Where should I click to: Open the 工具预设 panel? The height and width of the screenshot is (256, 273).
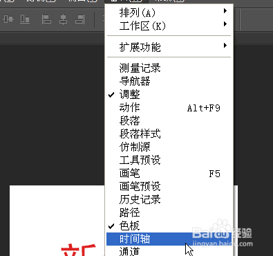point(169,160)
